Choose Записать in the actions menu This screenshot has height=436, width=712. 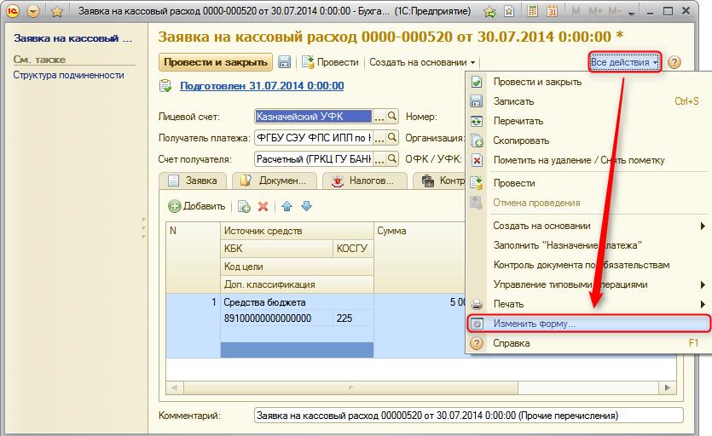coord(588,101)
